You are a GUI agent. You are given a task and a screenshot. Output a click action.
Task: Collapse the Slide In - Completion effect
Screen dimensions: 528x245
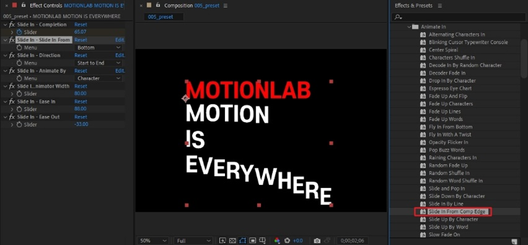click(x=5, y=24)
